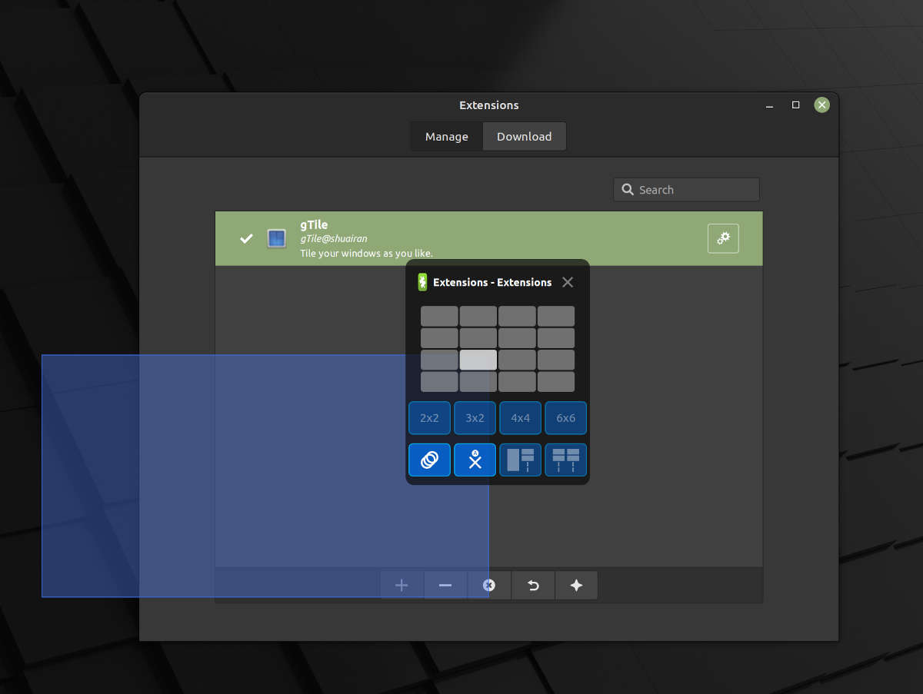Click the circled X icon in the bottom toolbar
923x694 pixels.
[x=489, y=585]
